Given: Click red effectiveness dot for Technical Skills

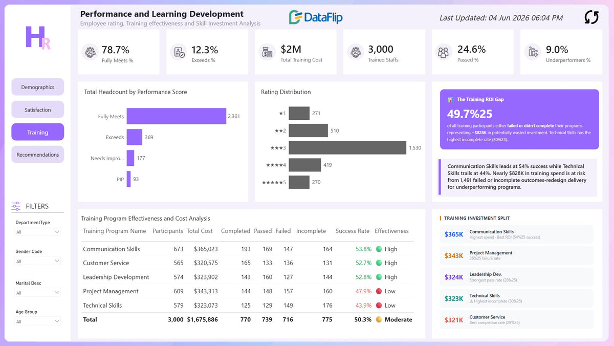Looking at the screenshot, I should [379, 306].
